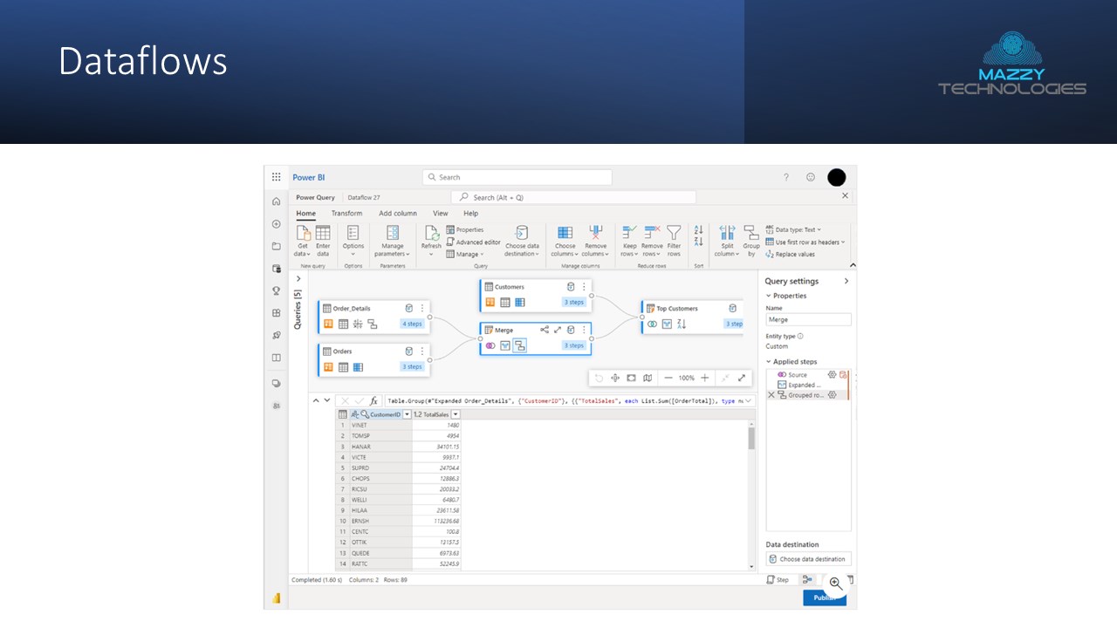Expand the Options dropdown
The height and width of the screenshot is (628, 1117).
tap(353, 255)
